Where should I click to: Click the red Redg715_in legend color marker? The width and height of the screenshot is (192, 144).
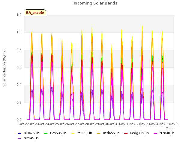pos(126,133)
